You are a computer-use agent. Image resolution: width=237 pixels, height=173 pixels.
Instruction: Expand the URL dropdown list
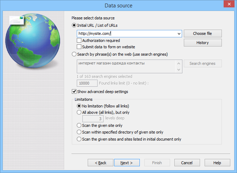pyautogui.click(x=179, y=34)
